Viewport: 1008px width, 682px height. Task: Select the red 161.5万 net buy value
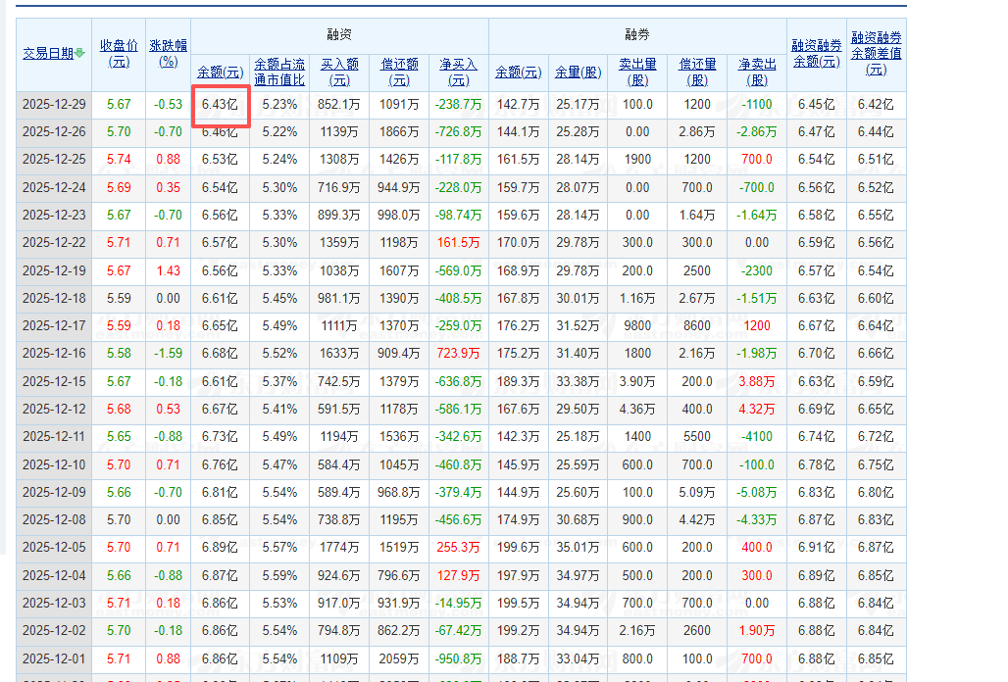[x=458, y=243]
